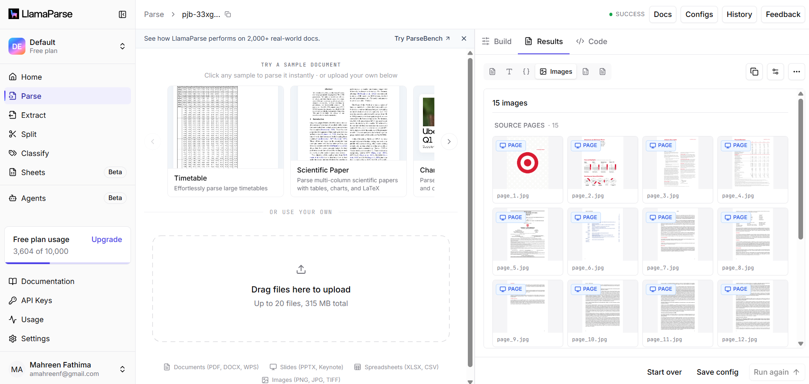Open Feedback
This screenshot has height=384, width=809.
tap(783, 14)
